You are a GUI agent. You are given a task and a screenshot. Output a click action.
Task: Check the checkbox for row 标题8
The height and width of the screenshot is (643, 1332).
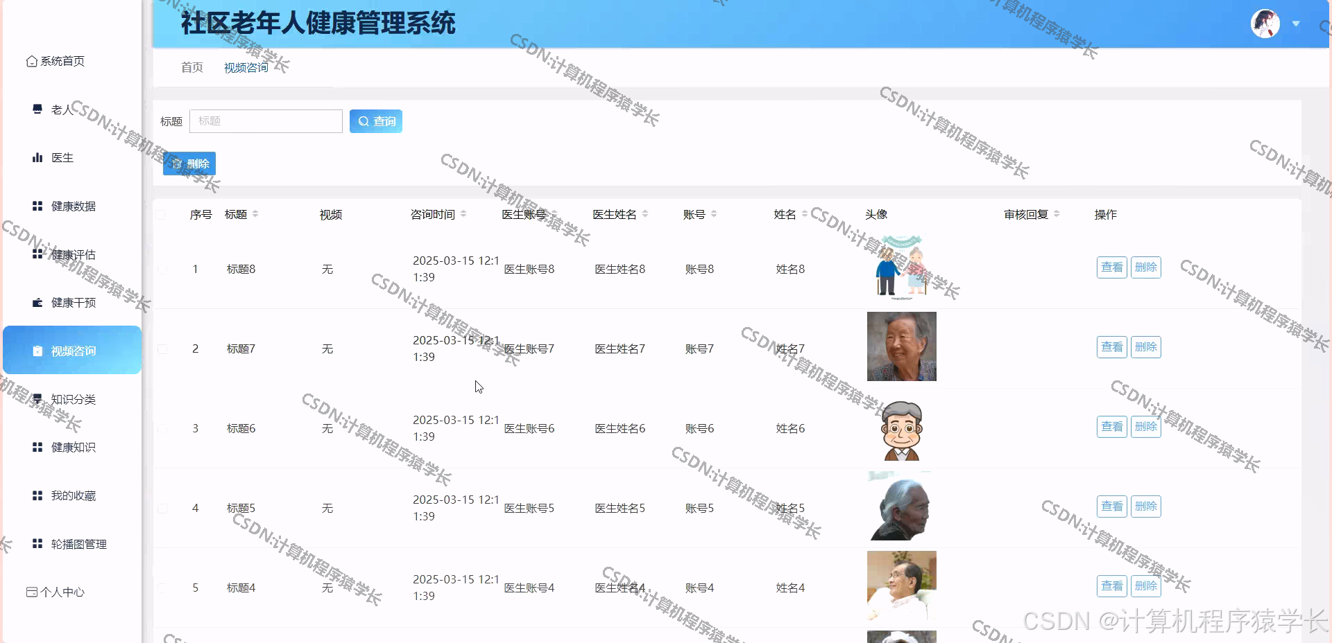click(x=162, y=269)
